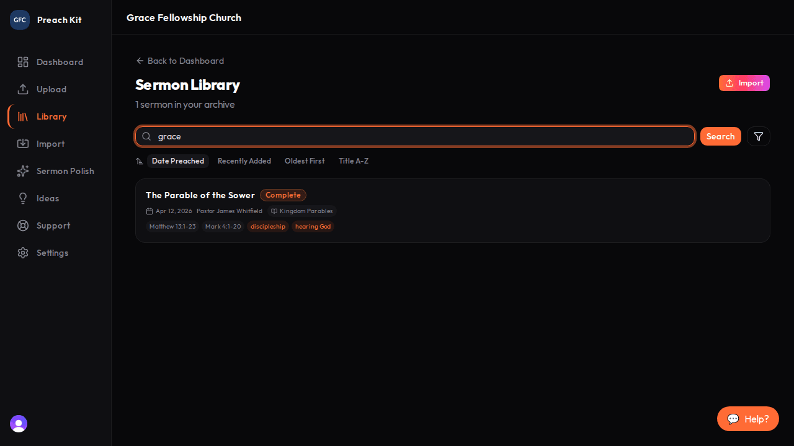Click the Complete status badge
This screenshot has width=794, height=446.
(x=283, y=195)
